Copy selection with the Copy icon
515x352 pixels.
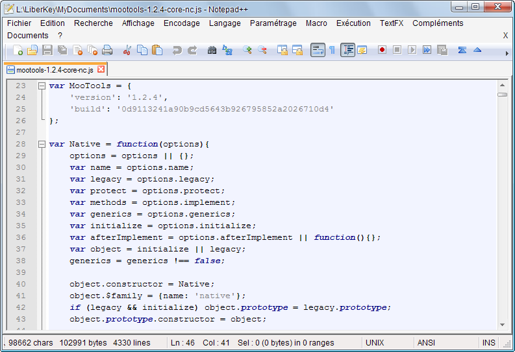(x=142, y=50)
